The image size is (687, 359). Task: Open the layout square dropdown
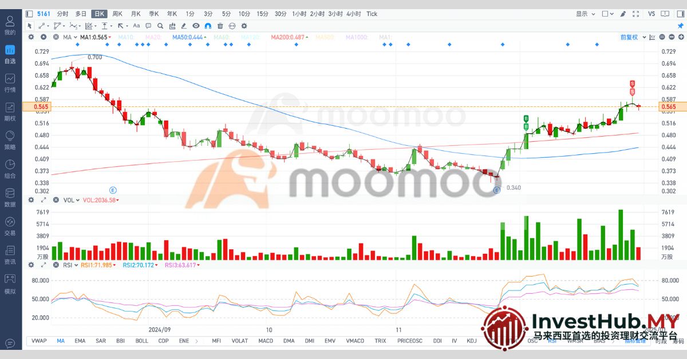coord(609,13)
